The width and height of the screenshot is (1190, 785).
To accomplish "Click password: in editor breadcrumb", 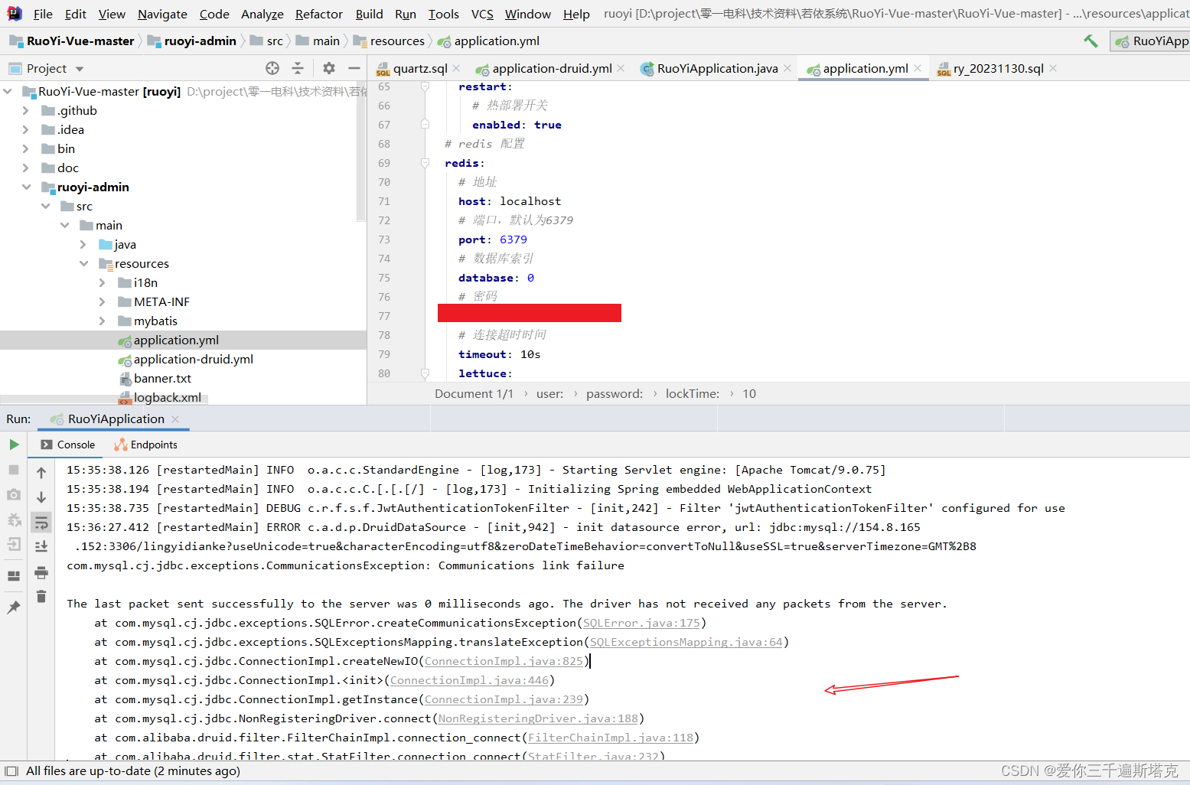I will point(615,393).
